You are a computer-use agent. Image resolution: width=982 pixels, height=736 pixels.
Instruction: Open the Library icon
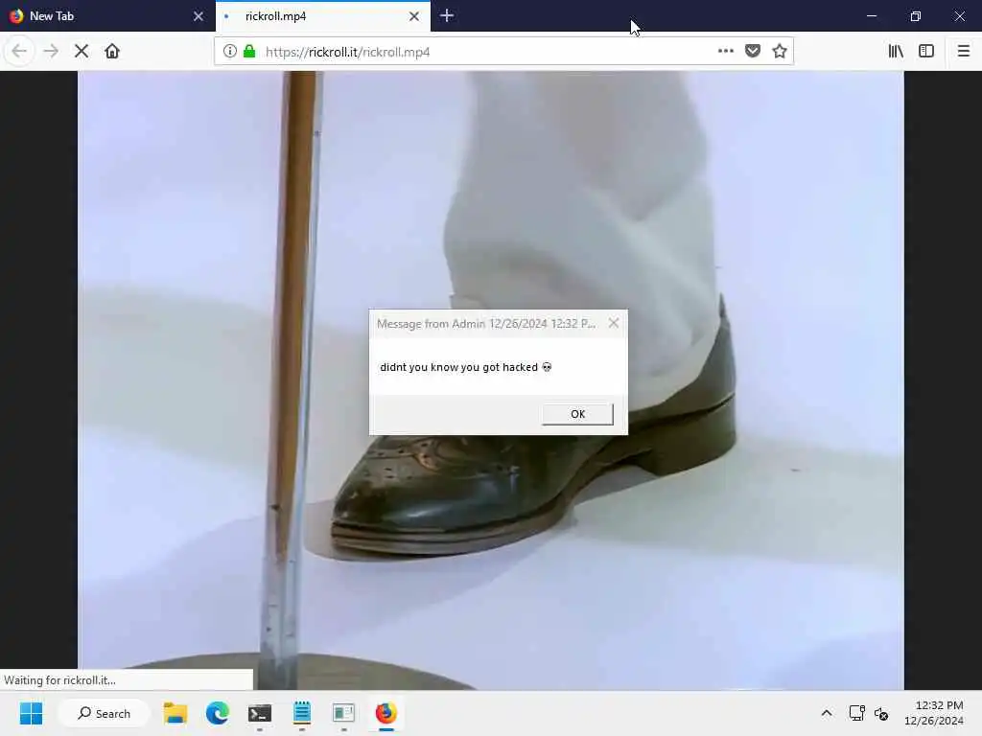click(896, 52)
